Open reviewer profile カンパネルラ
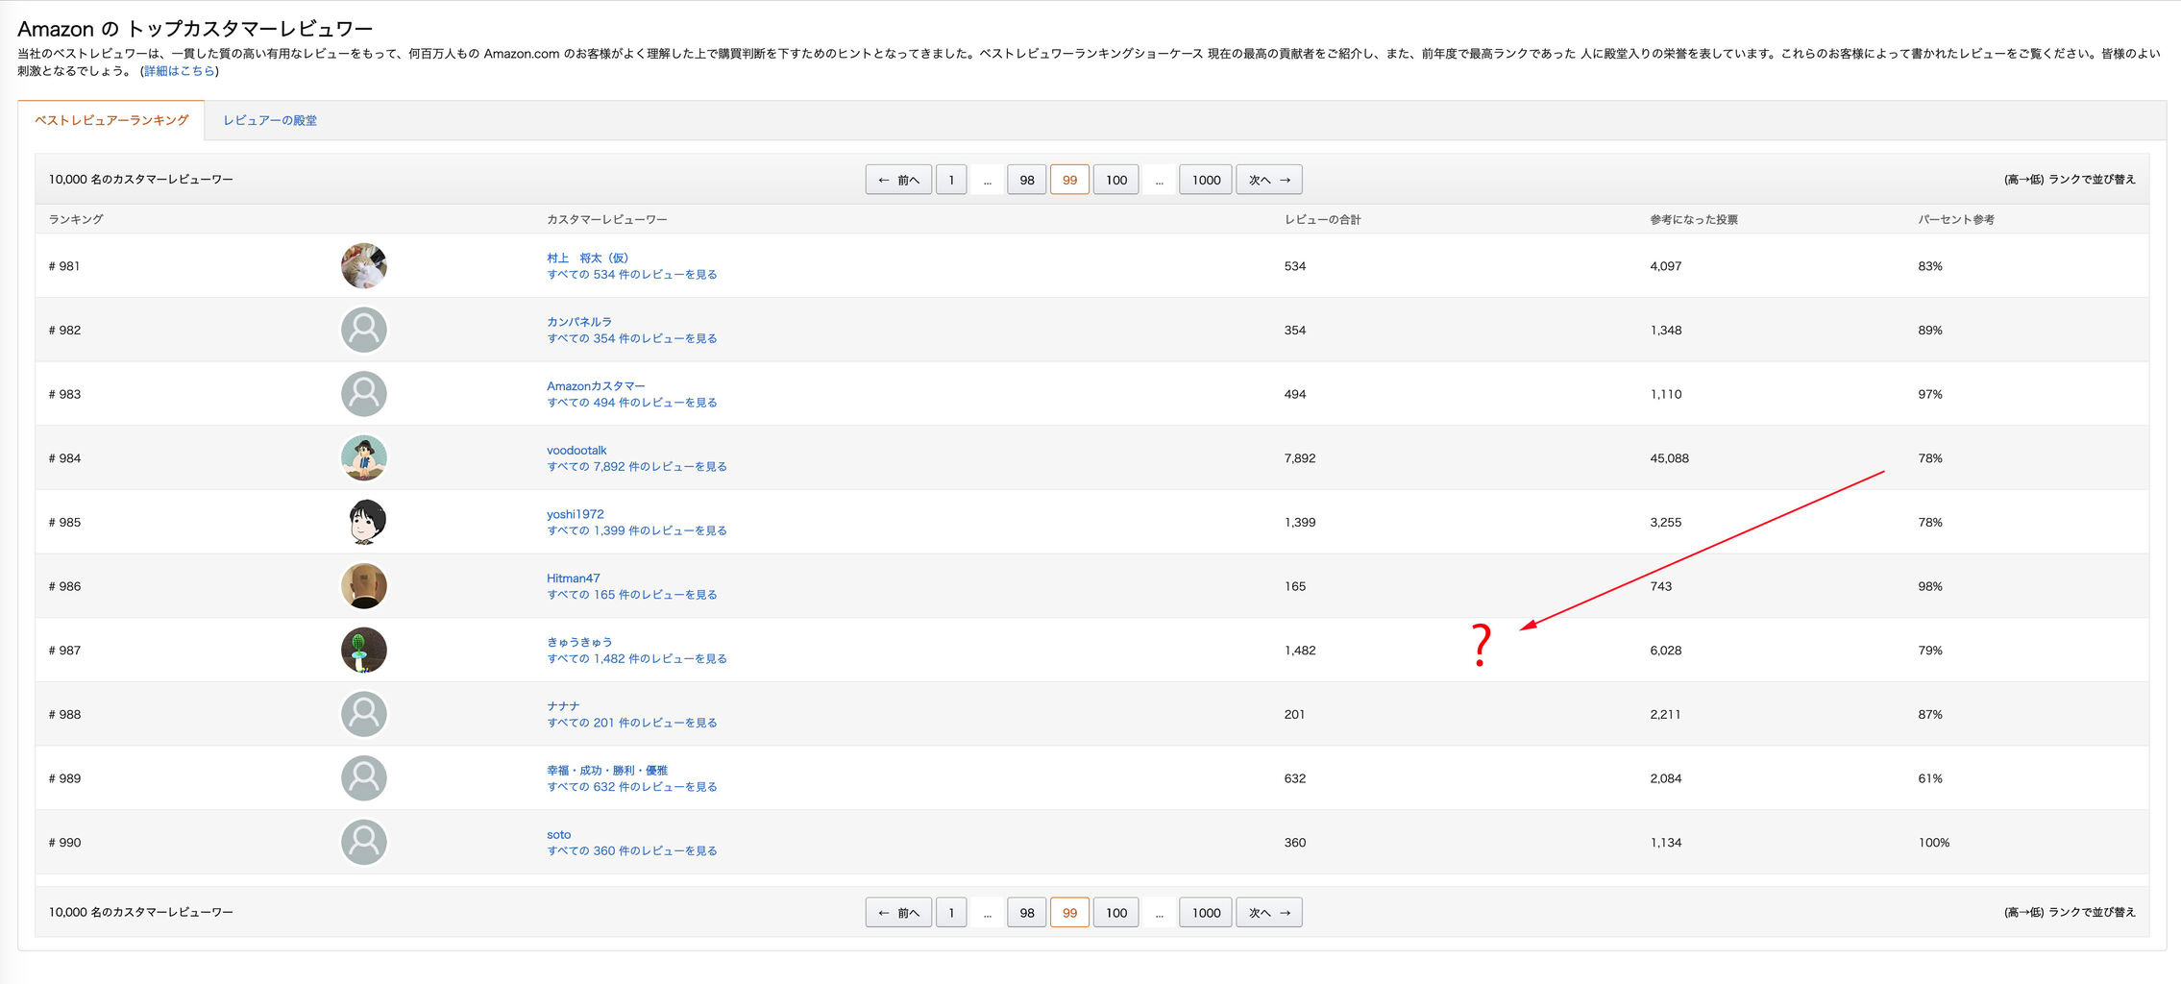 (x=579, y=322)
